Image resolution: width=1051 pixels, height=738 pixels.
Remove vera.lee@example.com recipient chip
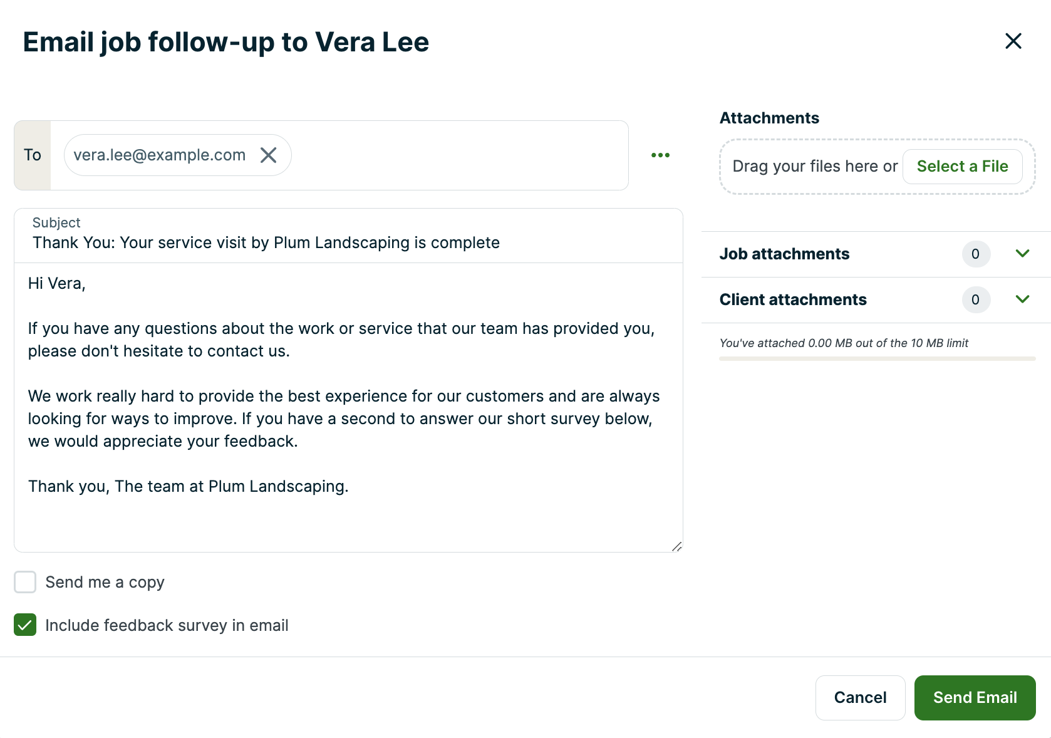[x=268, y=155]
